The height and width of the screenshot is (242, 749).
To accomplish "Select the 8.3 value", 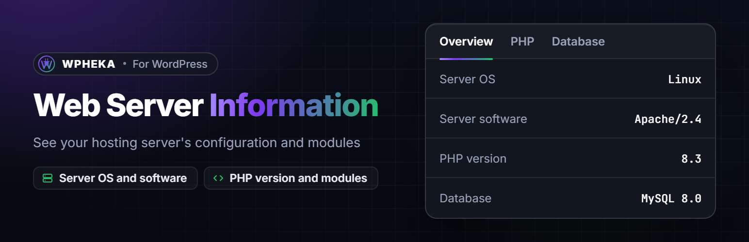I will [x=691, y=159].
